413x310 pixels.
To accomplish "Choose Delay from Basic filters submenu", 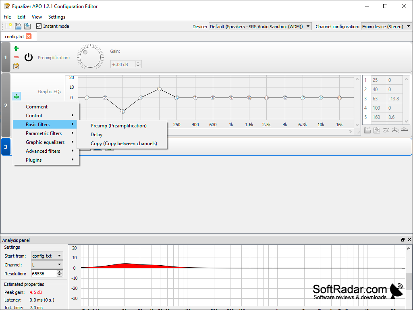I will tap(122, 135).
